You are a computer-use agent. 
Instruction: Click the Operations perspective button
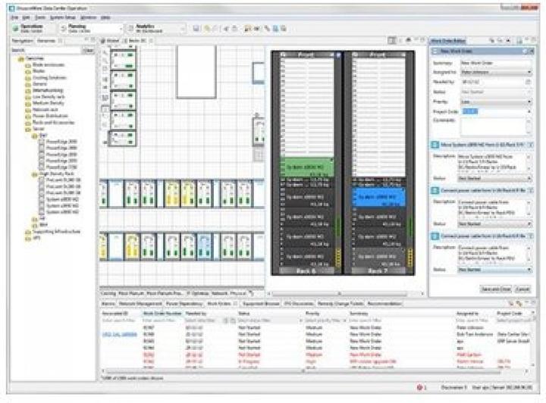click(32, 29)
